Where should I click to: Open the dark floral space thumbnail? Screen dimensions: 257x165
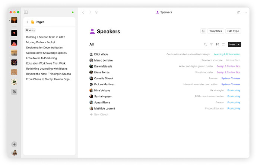(14, 63)
